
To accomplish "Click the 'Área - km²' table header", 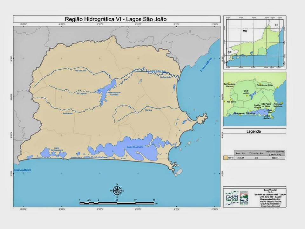I will 241,153.
